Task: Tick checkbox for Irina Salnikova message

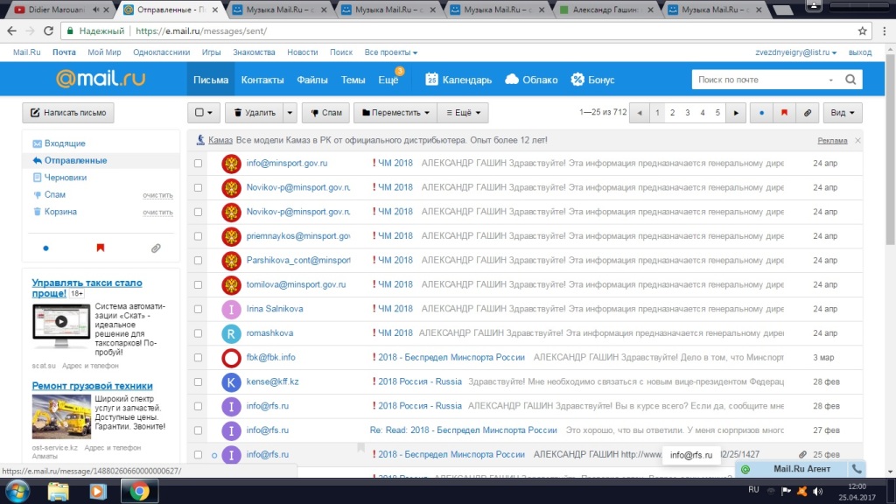Action: pyautogui.click(x=198, y=309)
